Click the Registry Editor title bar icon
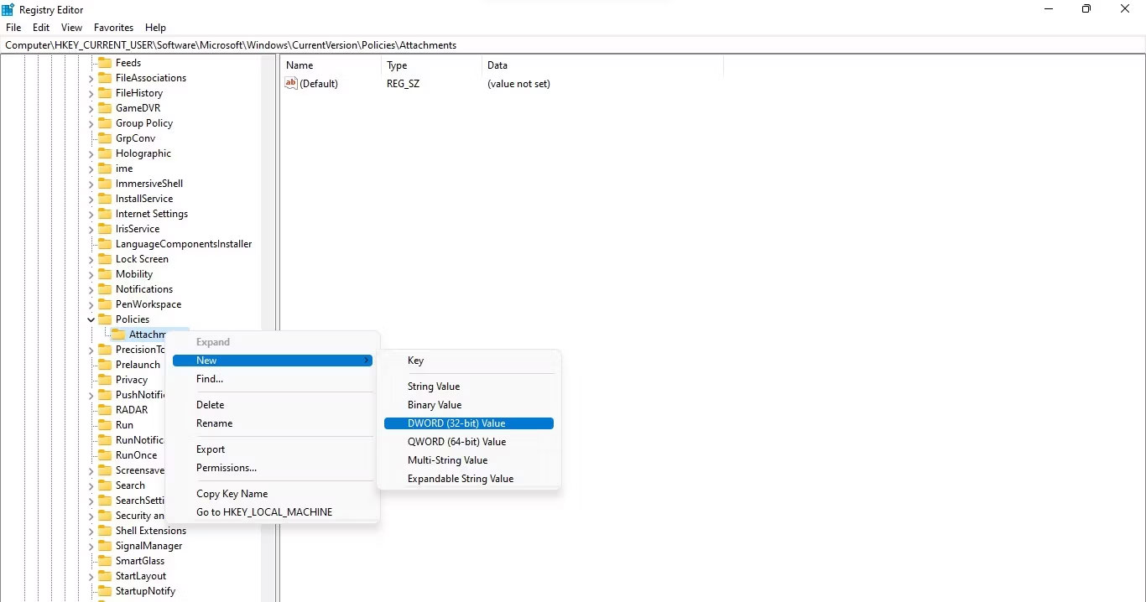1146x602 pixels. pyautogui.click(x=8, y=9)
